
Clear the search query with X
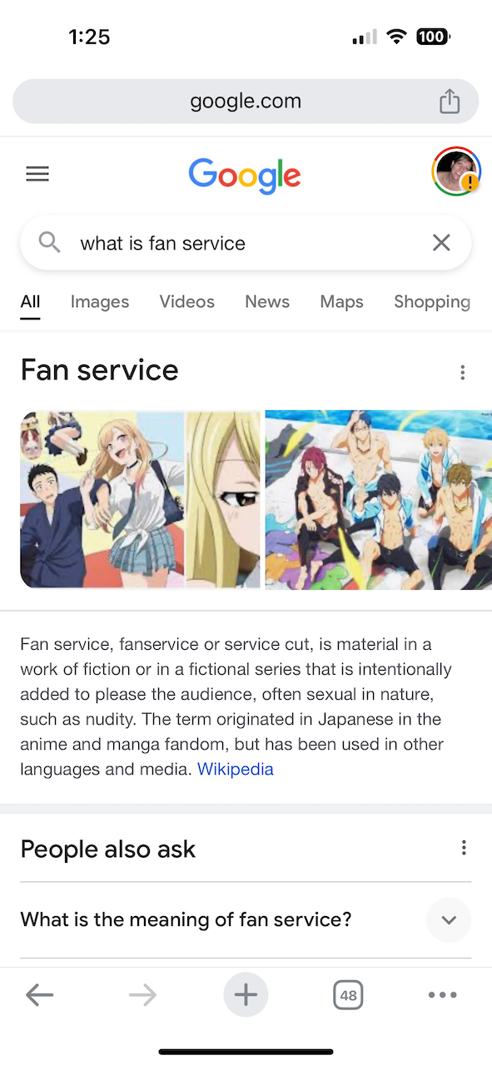coord(441,242)
